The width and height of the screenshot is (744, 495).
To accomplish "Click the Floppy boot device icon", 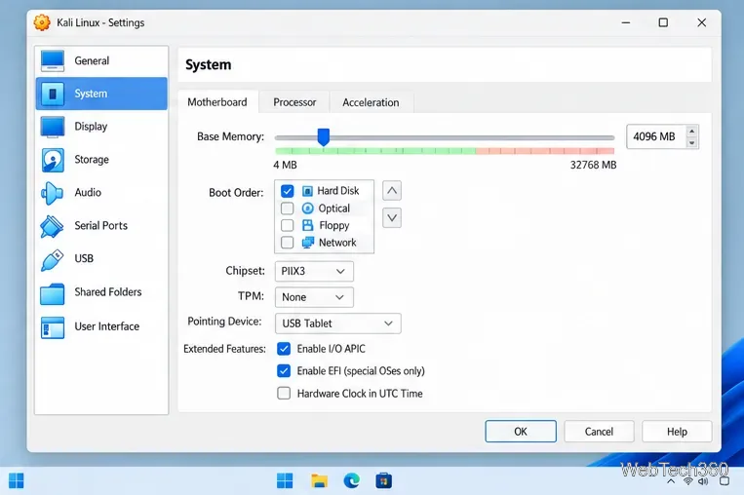I will coord(307,225).
